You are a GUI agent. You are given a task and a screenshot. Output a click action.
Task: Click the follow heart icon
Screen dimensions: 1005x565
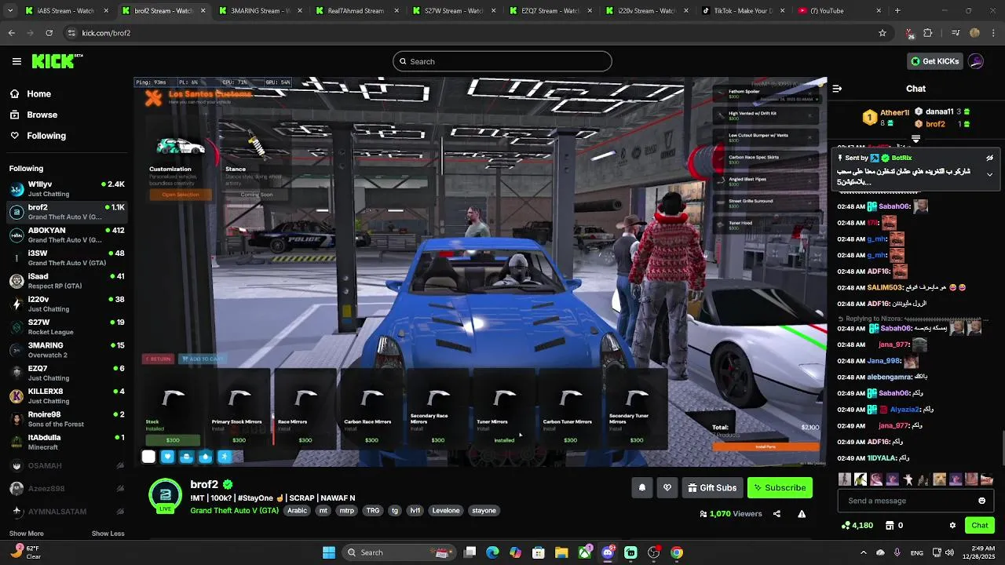point(667,488)
